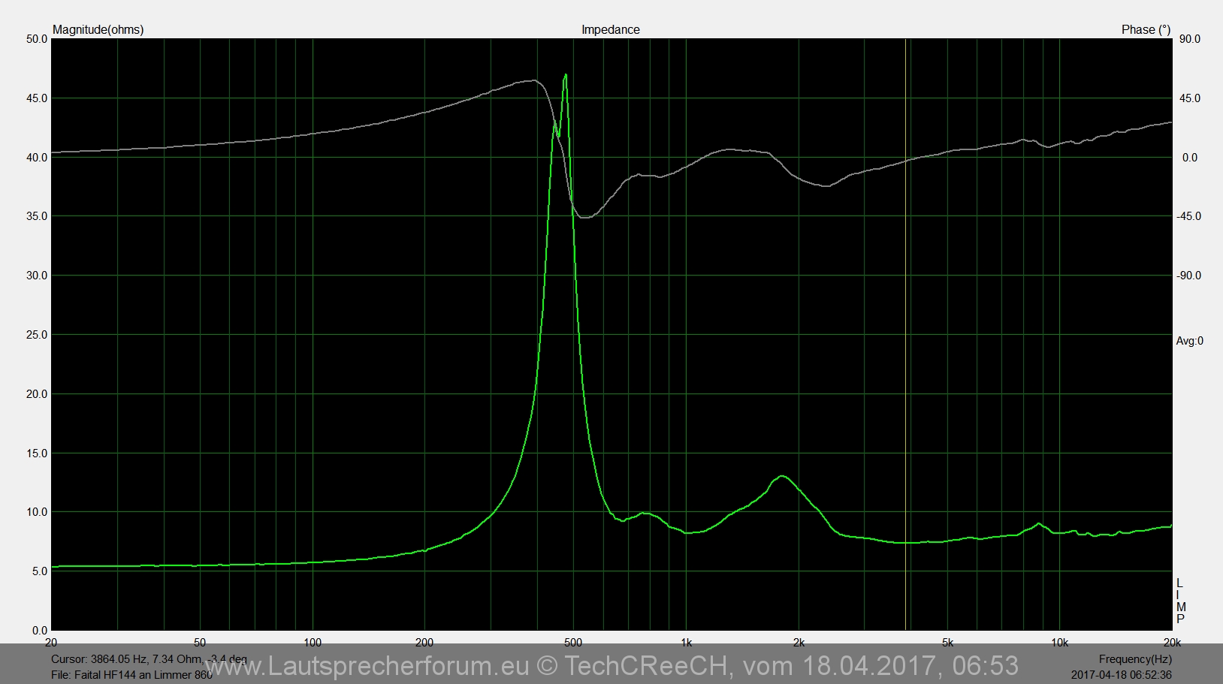Click the impedance peak of the green curve
Viewport: 1223px width, 684px height.
565,75
